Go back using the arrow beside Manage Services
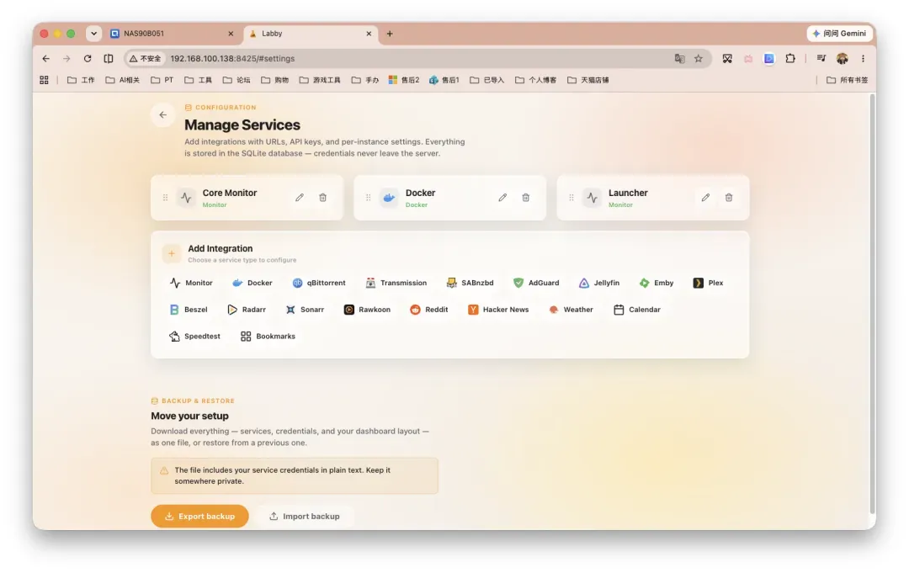This screenshot has width=909, height=573. pos(163,114)
